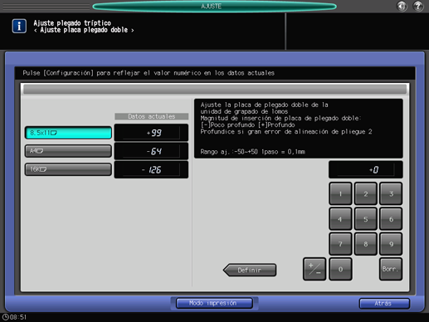The height and width of the screenshot is (322, 429).
Task: Clear the entry with Borr. key
Action: pyautogui.click(x=391, y=269)
